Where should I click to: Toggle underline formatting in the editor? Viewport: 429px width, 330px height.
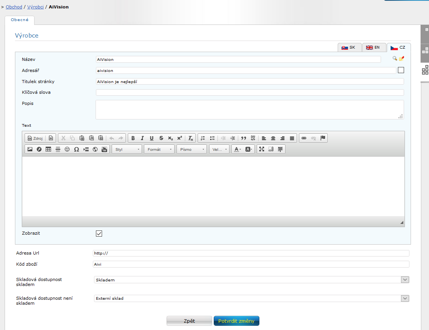click(x=152, y=138)
